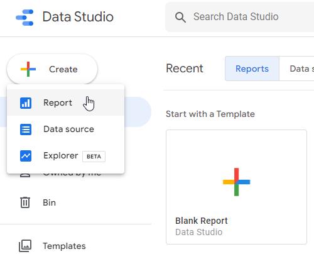
Task: Click the Blank Report title text
Action: click(202, 221)
